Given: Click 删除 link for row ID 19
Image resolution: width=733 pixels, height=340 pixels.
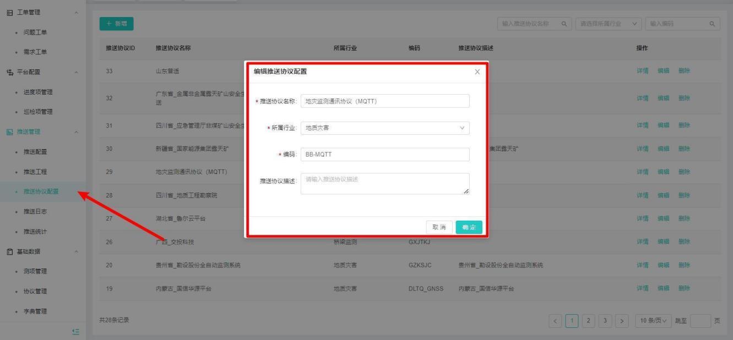Looking at the screenshot, I should (684, 289).
